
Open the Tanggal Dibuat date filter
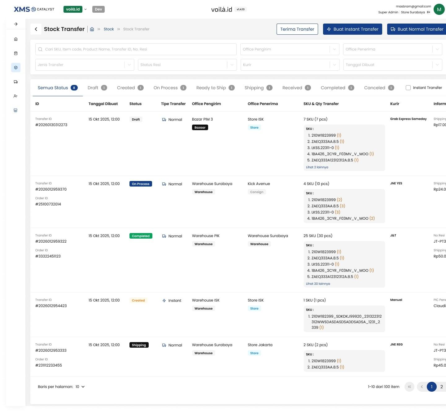click(x=392, y=65)
